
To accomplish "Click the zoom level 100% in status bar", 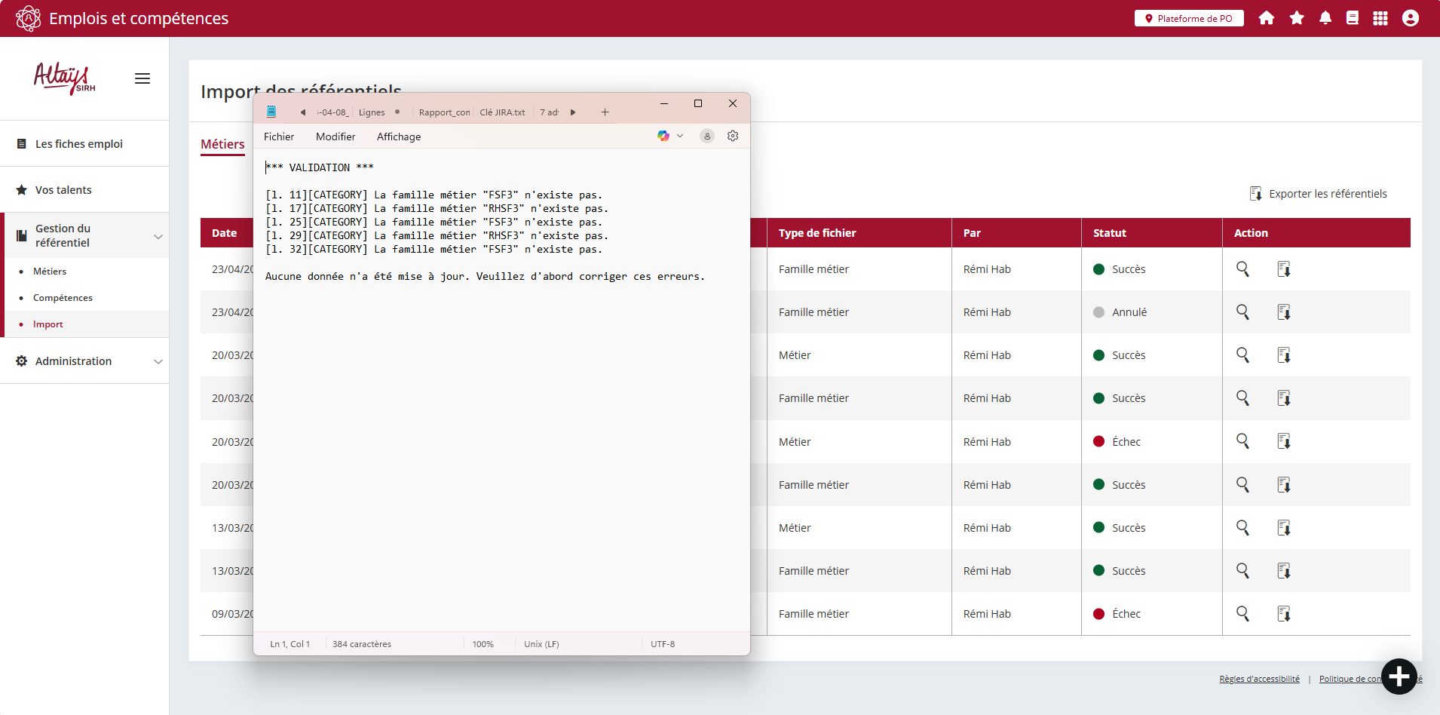I will [483, 644].
